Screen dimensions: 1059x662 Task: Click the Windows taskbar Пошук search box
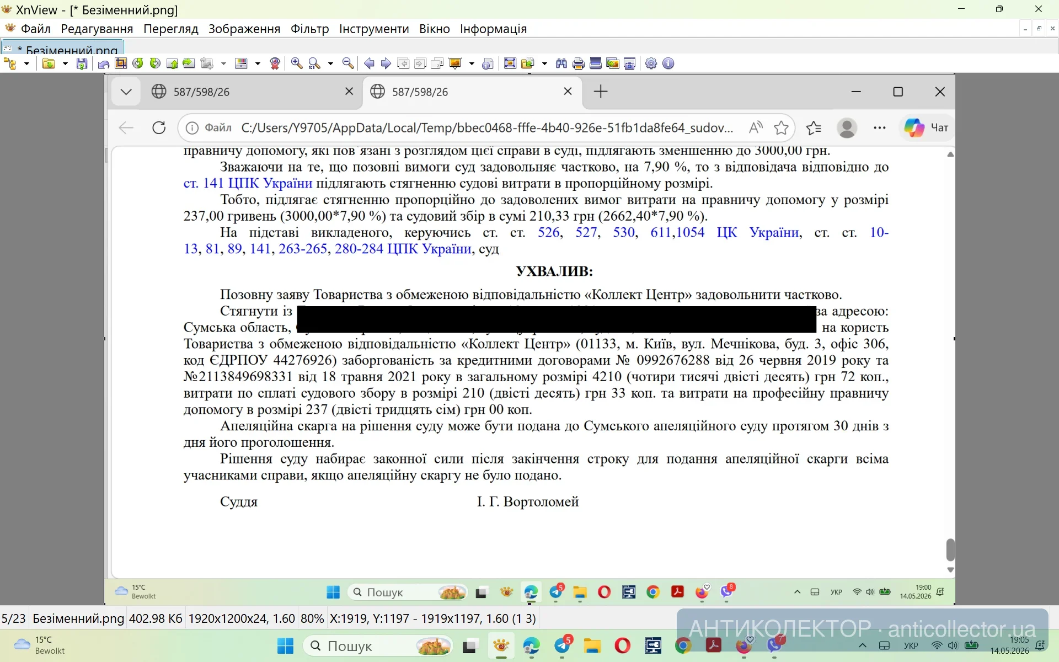(x=378, y=645)
